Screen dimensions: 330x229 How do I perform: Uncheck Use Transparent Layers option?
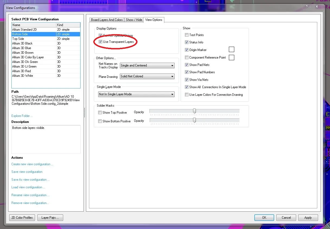(101, 42)
